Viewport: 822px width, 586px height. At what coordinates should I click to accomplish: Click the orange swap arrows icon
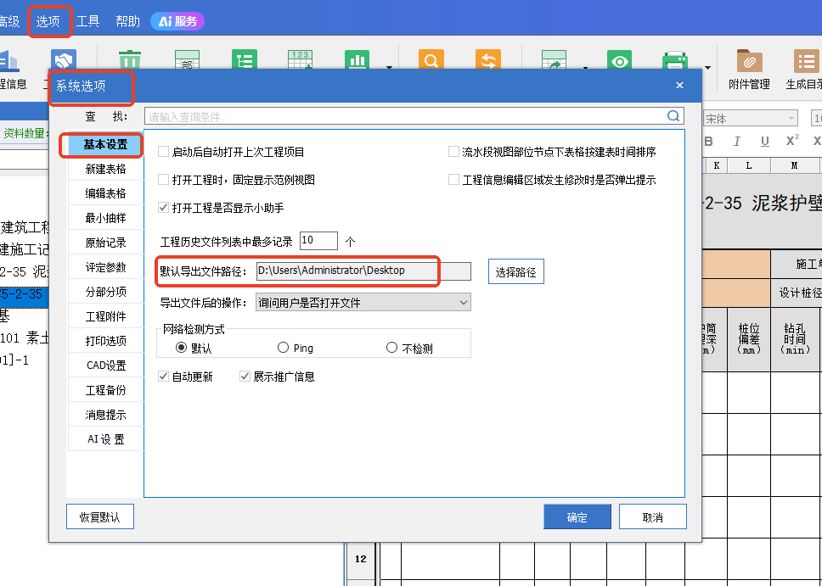(x=488, y=59)
